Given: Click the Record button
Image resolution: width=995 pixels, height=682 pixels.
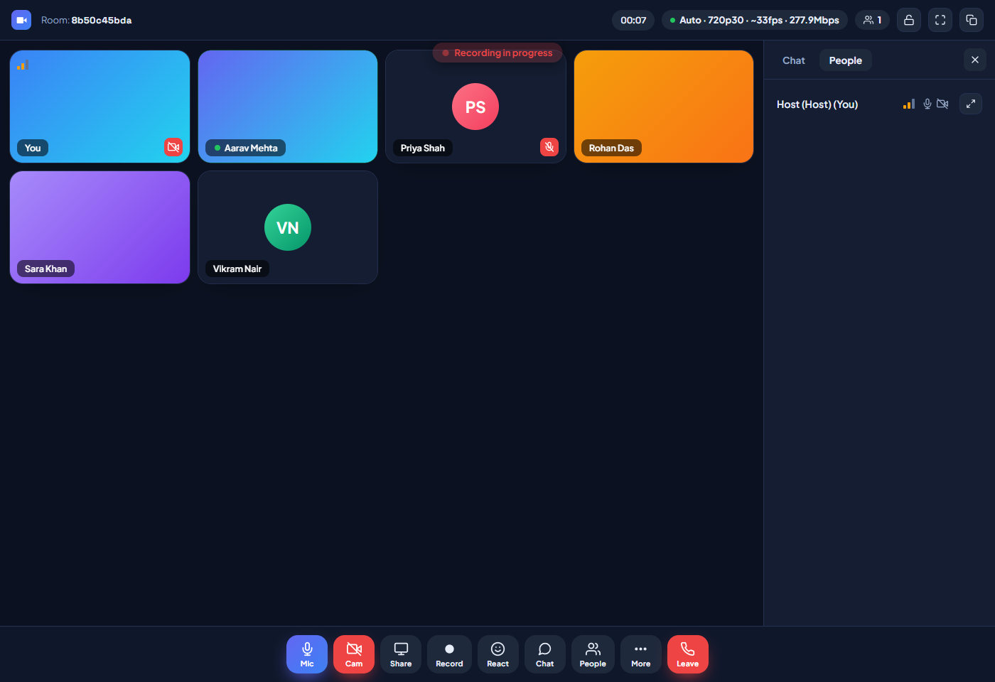Looking at the screenshot, I should click(x=449, y=654).
